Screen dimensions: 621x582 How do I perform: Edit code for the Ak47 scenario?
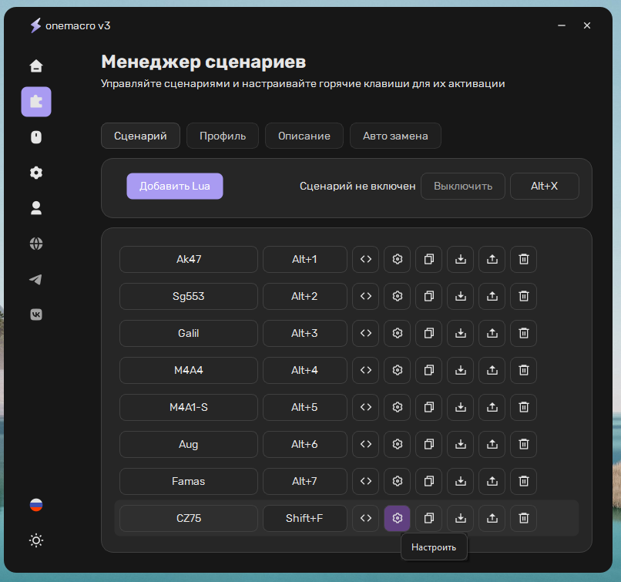[366, 260]
